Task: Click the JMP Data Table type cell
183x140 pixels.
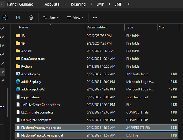Action: 137,74
